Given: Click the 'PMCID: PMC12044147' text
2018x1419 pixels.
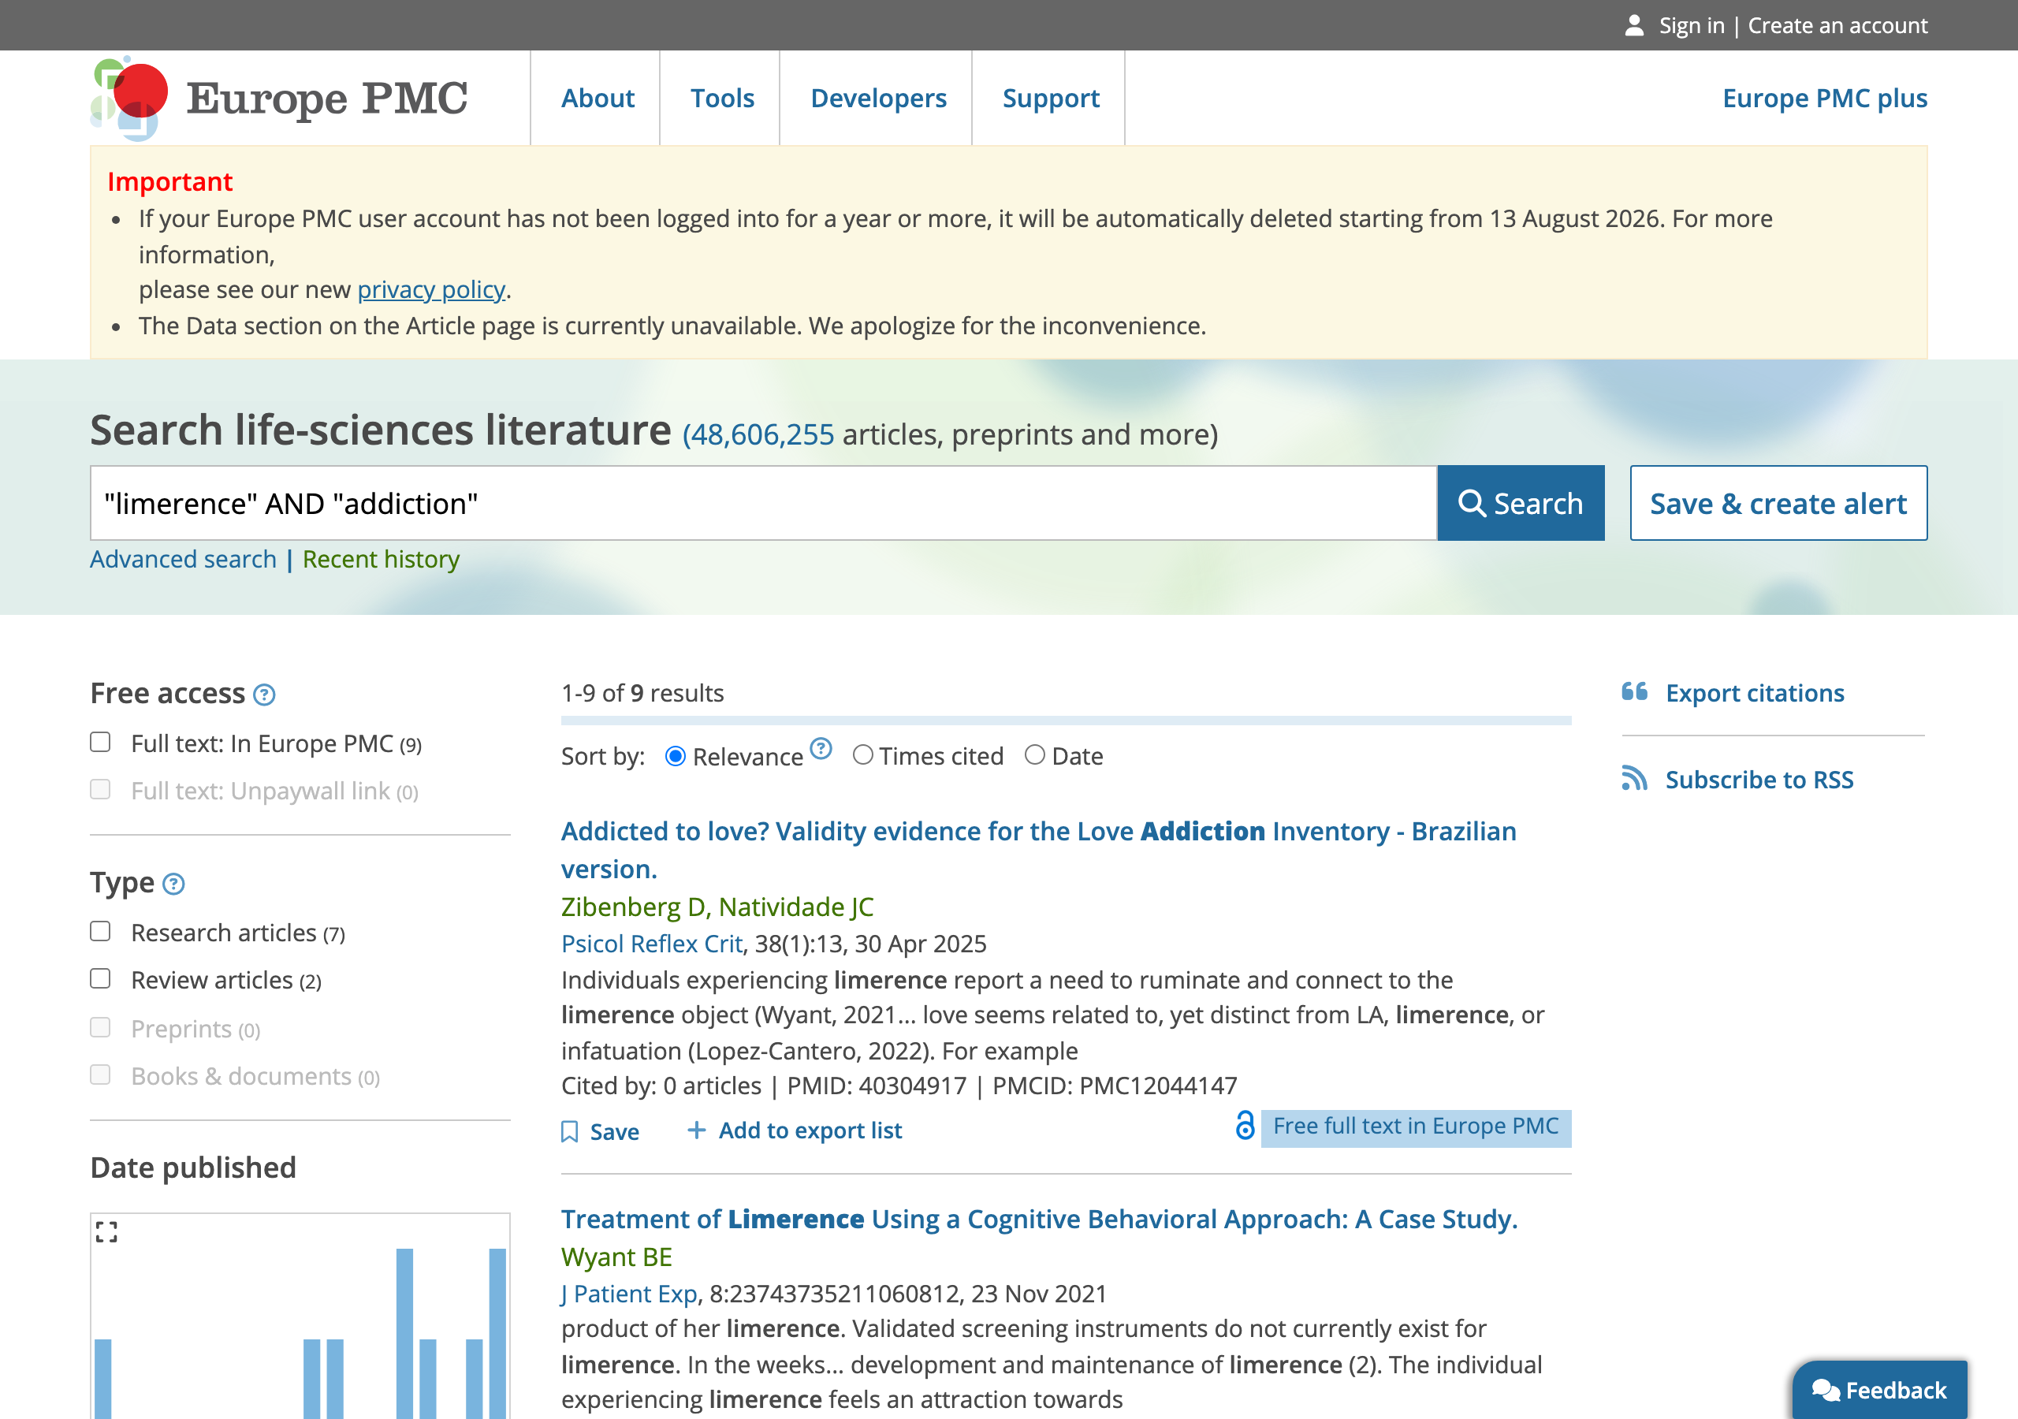Looking at the screenshot, I should (1115, 1086).
